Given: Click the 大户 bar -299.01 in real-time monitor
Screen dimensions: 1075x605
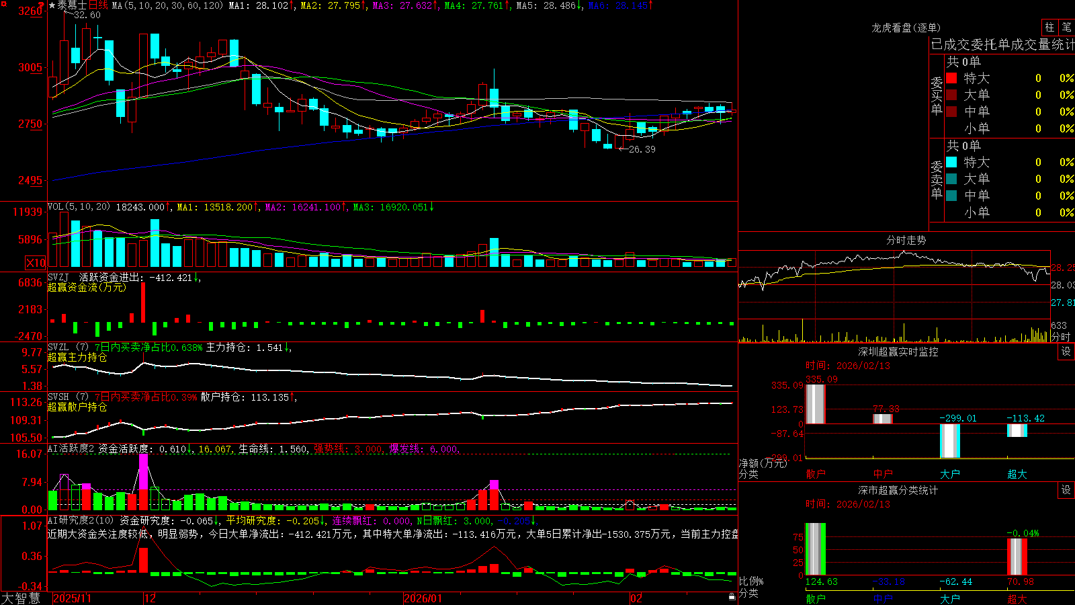Looking at the screenshot, I should (x=950, y=441).
